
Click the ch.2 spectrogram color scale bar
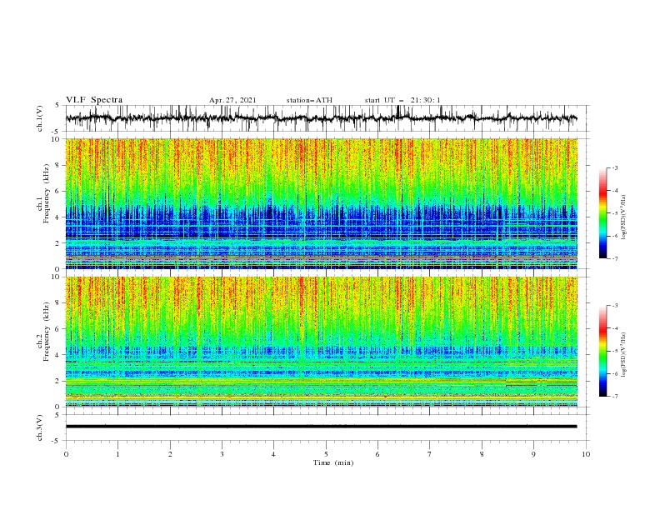602,351
